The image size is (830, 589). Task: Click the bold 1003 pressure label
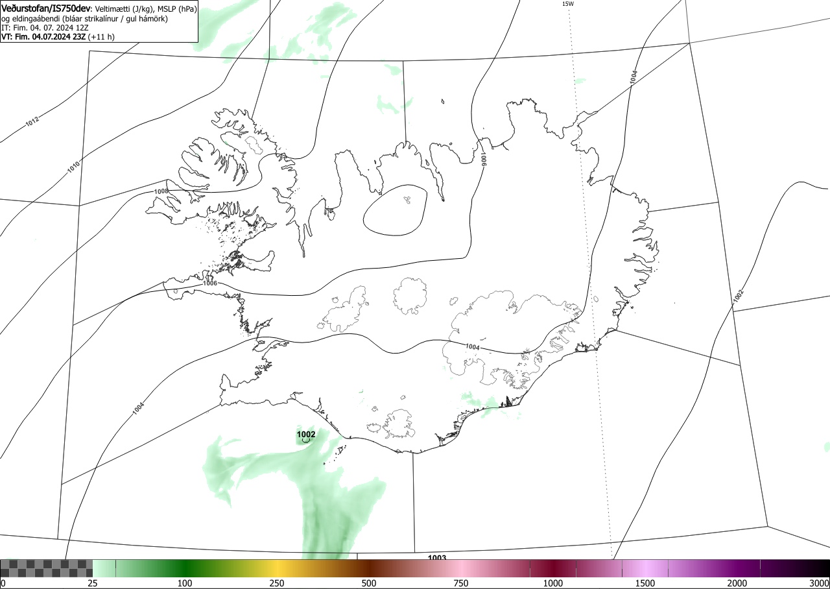437,558
